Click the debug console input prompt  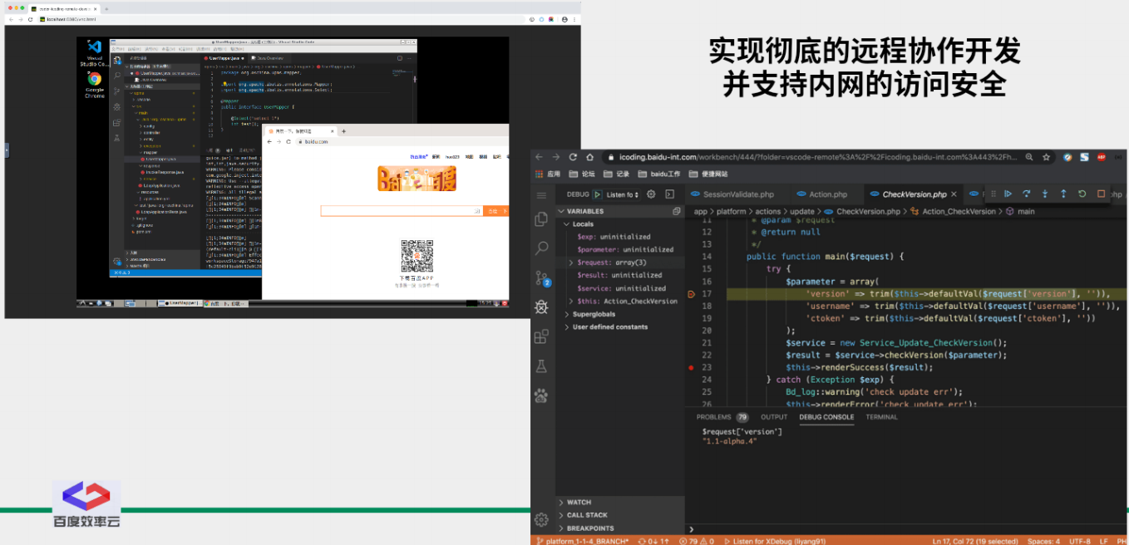(906, 528)
